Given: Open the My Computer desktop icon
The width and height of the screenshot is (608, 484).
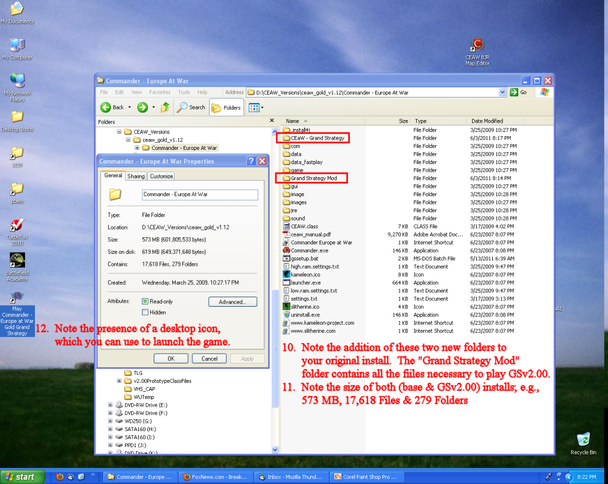Looking at the screenshot, I should (x=17, y=49).
